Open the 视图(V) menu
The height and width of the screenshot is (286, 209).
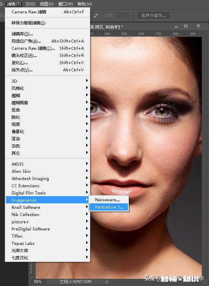47,4
